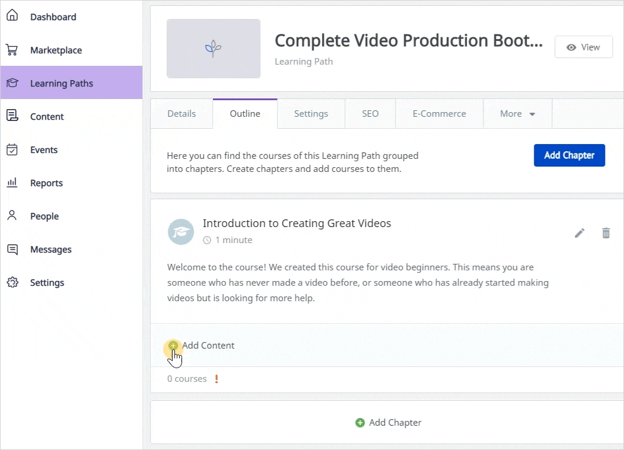Go to the E-Commerce tab
624x450 pixels.
tap(439, 114)
